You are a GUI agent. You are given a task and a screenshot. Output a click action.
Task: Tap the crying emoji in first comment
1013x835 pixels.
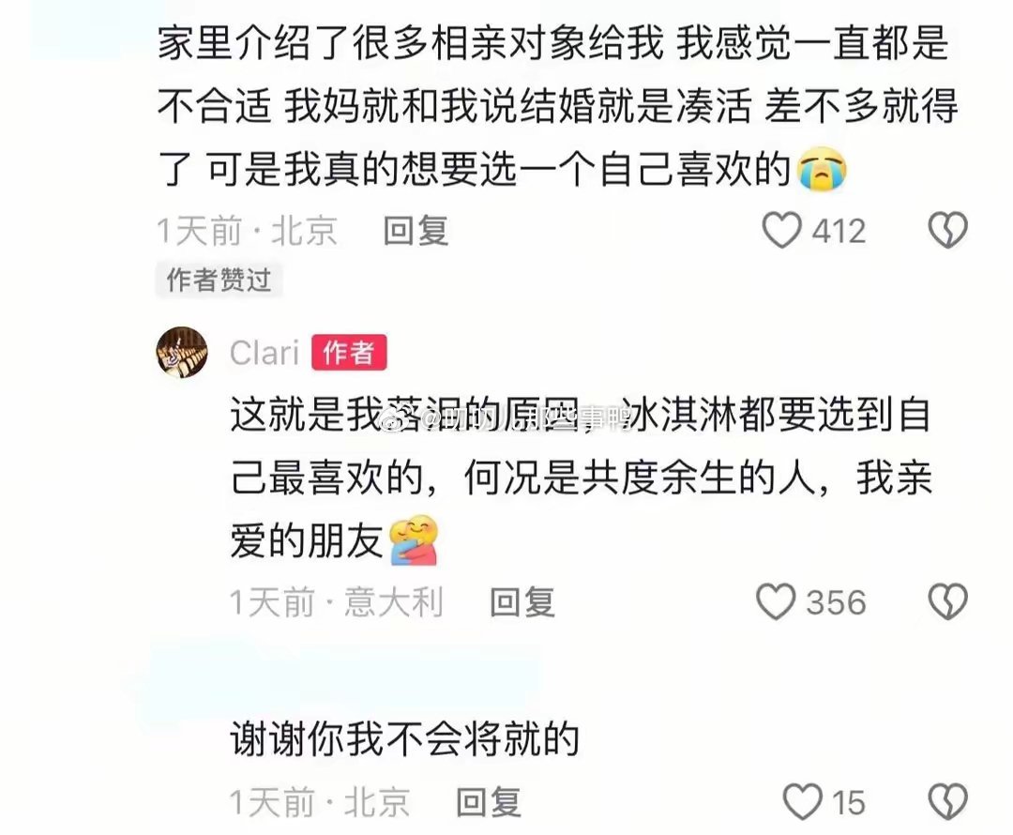tap(822, 168)
